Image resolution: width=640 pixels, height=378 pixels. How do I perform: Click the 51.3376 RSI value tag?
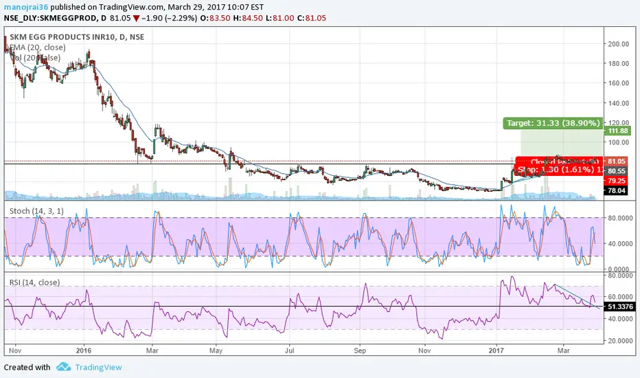(x=619, y=307)
